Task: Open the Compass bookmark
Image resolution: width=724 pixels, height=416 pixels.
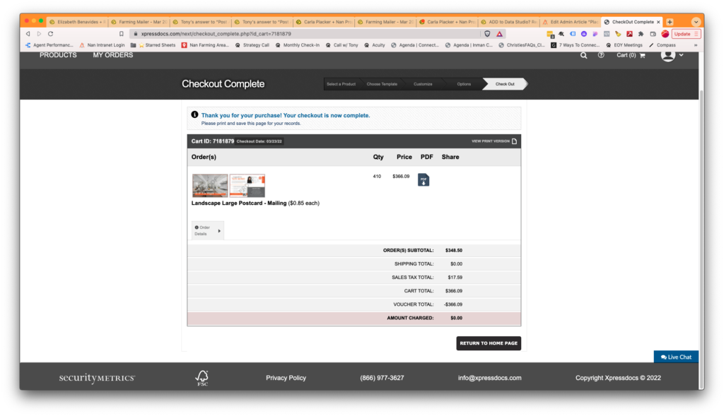Action: (x=662, y=45)
